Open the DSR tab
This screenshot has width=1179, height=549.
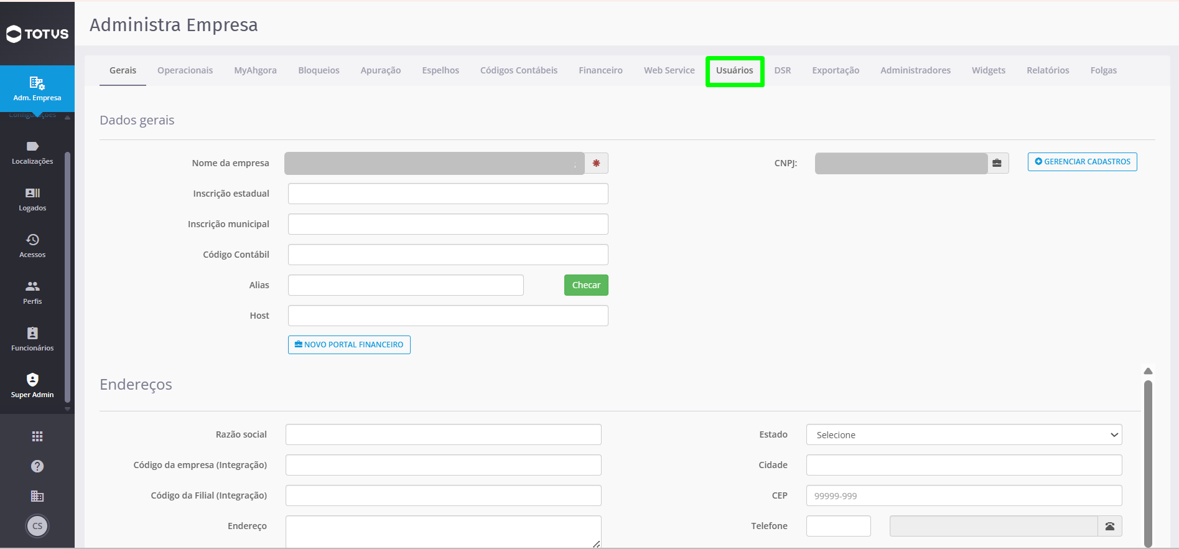(783, 70)
